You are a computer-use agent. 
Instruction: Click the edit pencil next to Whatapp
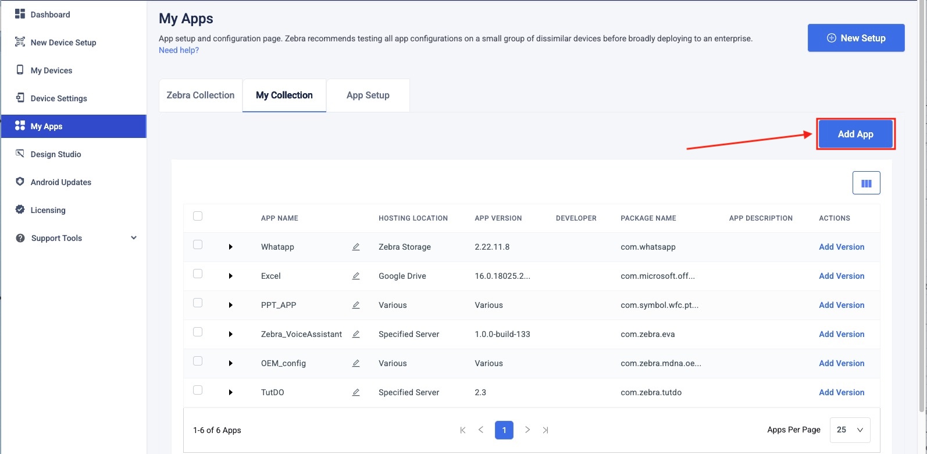356,247
